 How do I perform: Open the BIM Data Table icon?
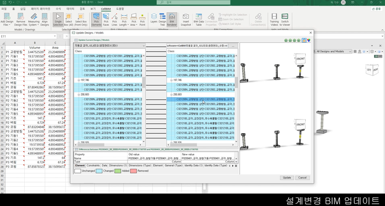point(199,16)
